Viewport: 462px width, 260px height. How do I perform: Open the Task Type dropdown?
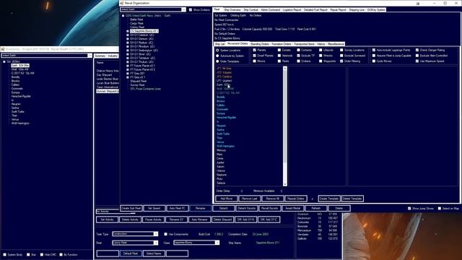156,234
